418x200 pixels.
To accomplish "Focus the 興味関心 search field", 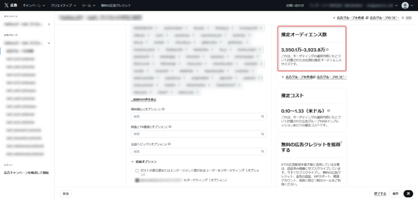I will (x=194, y=116).
